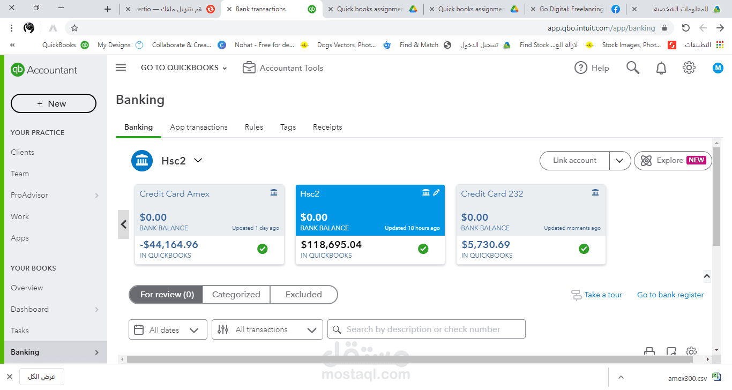732x390 pixels.
Task: Click the print icon above the table
Action: (649, 351)
